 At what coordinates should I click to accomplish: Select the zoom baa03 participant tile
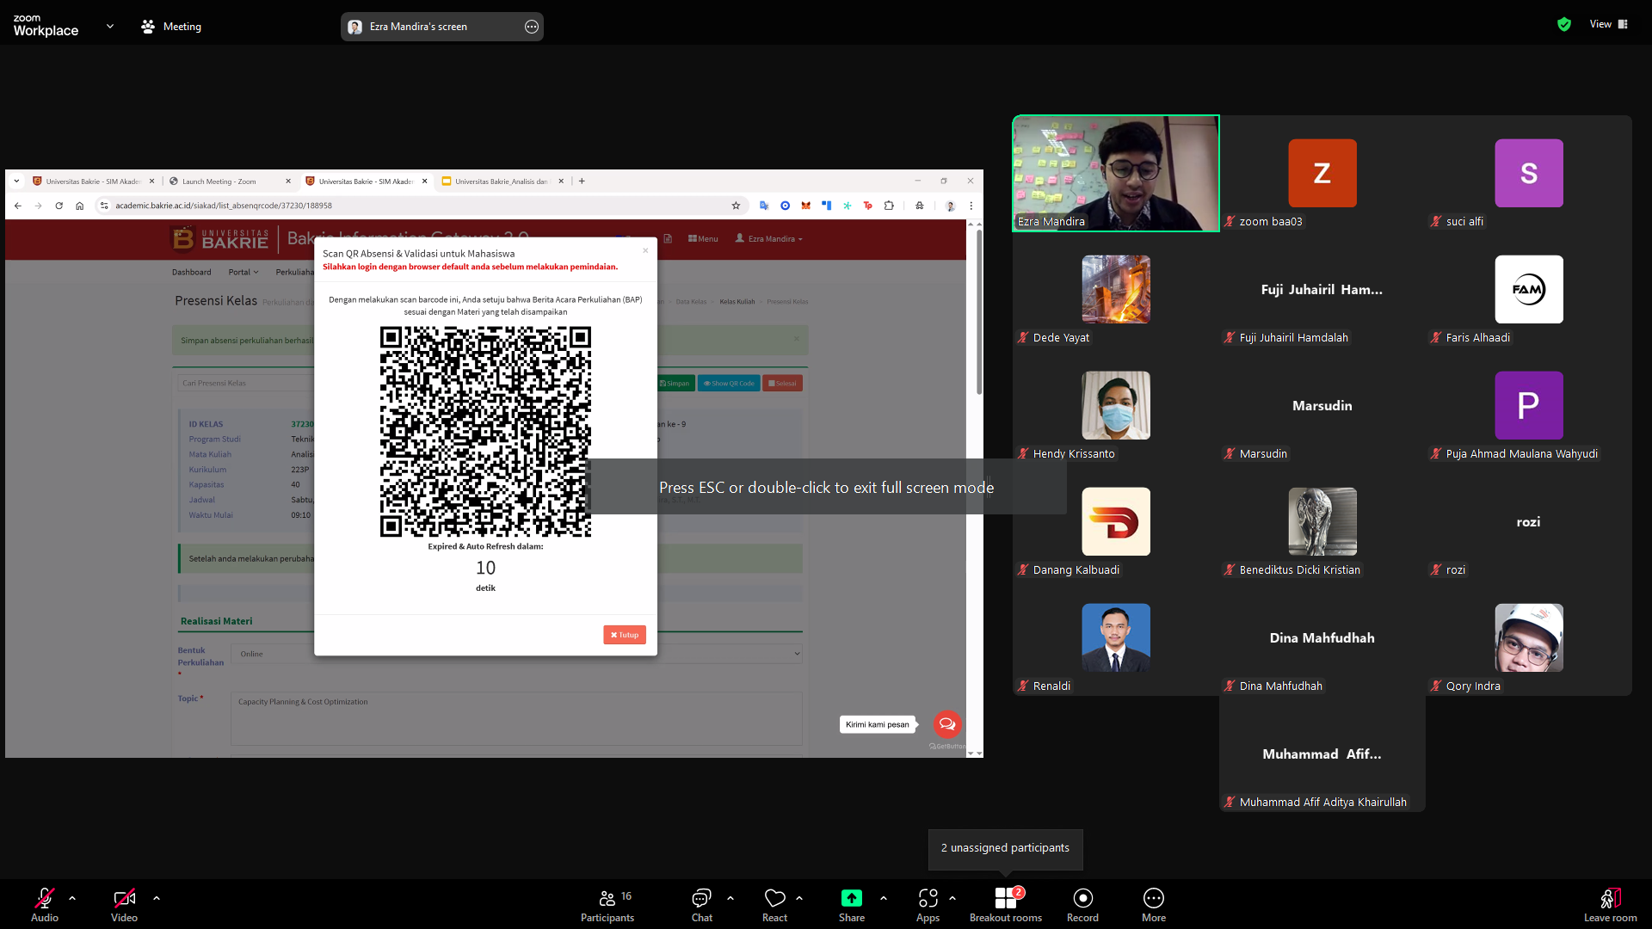pyautogui.click(x=1322, y=174)
